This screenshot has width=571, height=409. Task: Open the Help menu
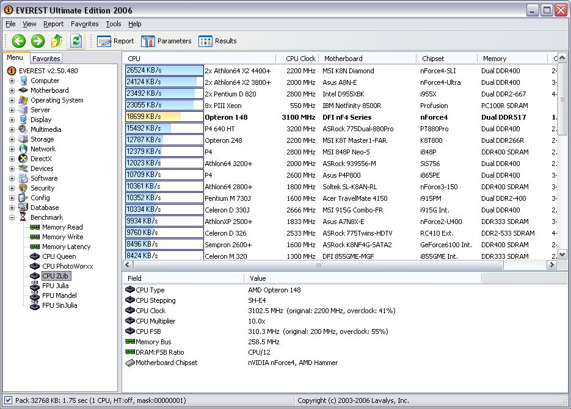click(135, 24)
